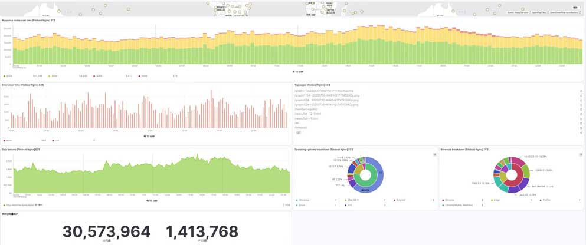Open Browsers breakdown legend toggle icon

pyautogui.click(x=581, y=154)
